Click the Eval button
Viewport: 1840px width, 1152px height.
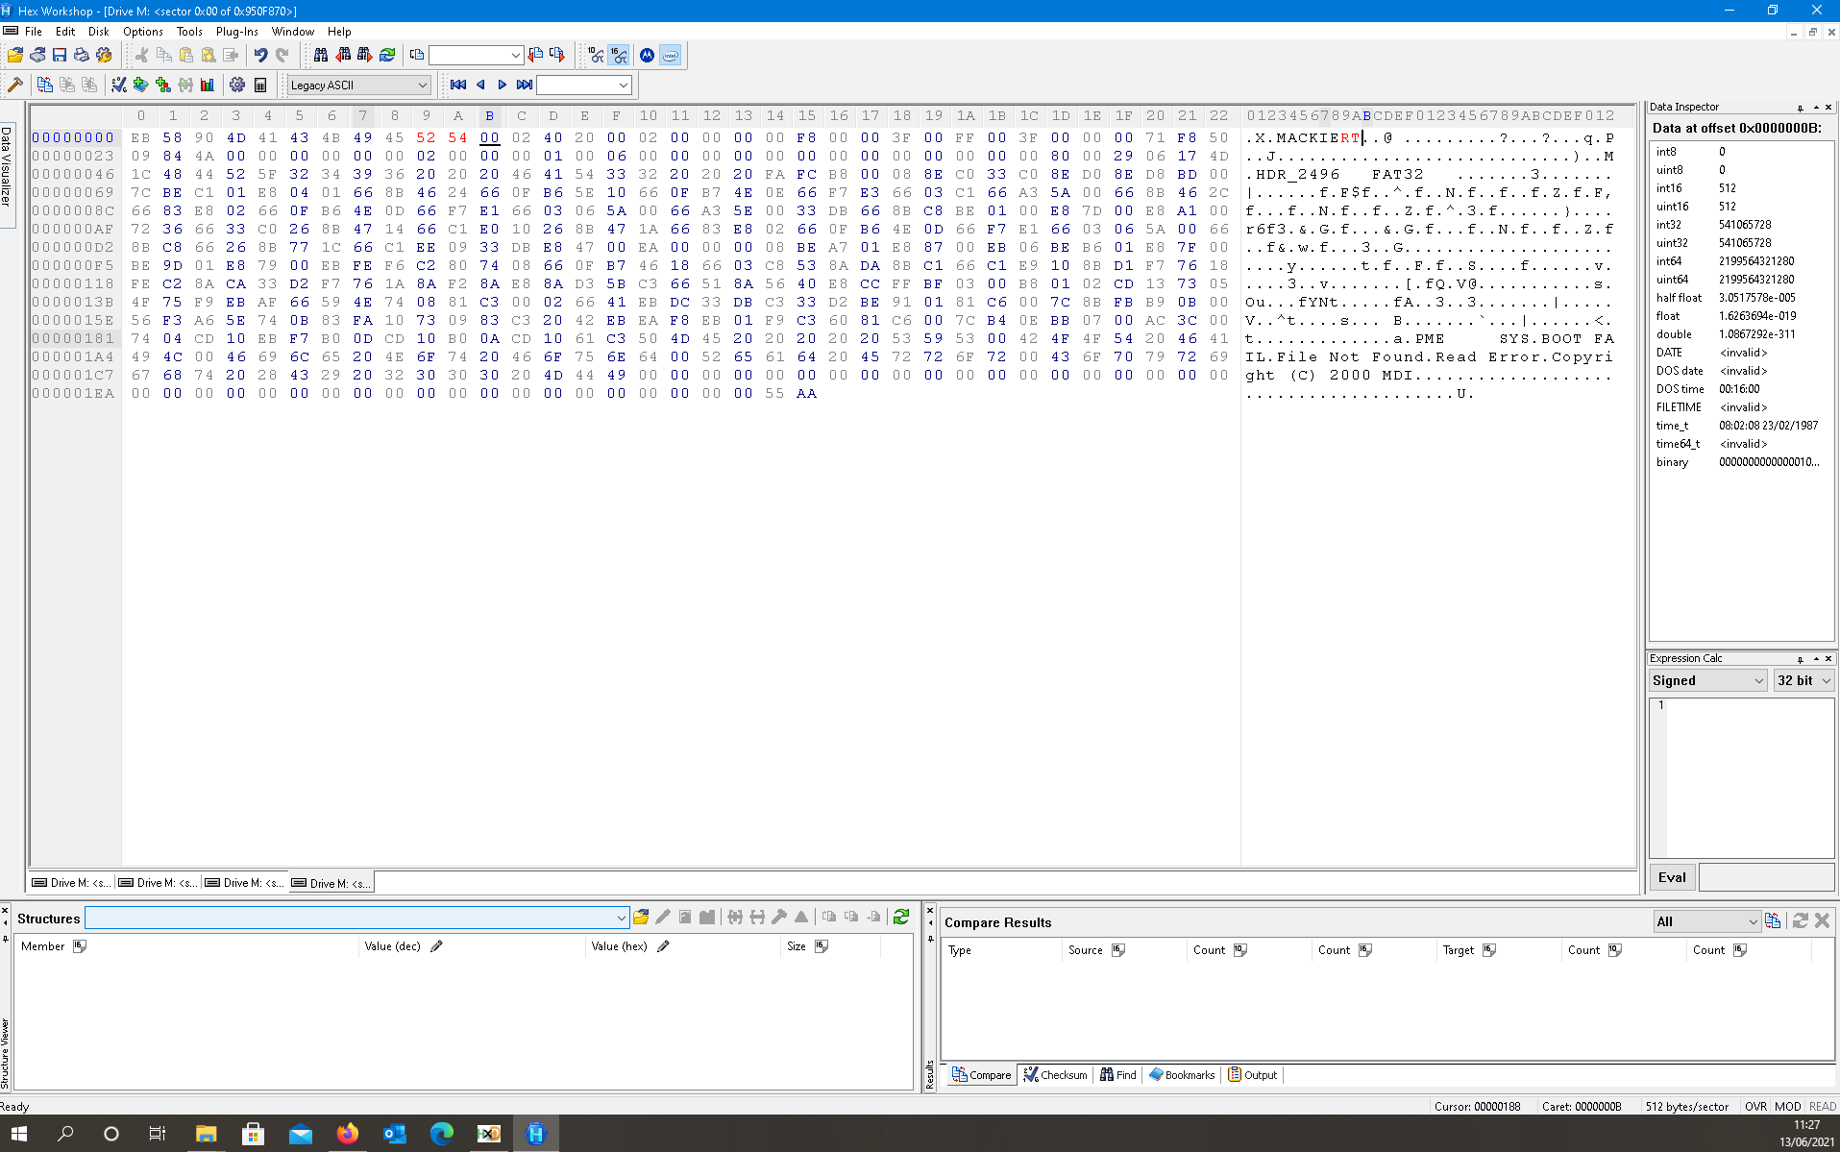pos(1672,877)
